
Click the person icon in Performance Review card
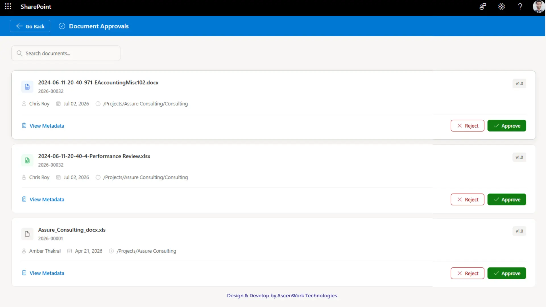tap(24, 177)
